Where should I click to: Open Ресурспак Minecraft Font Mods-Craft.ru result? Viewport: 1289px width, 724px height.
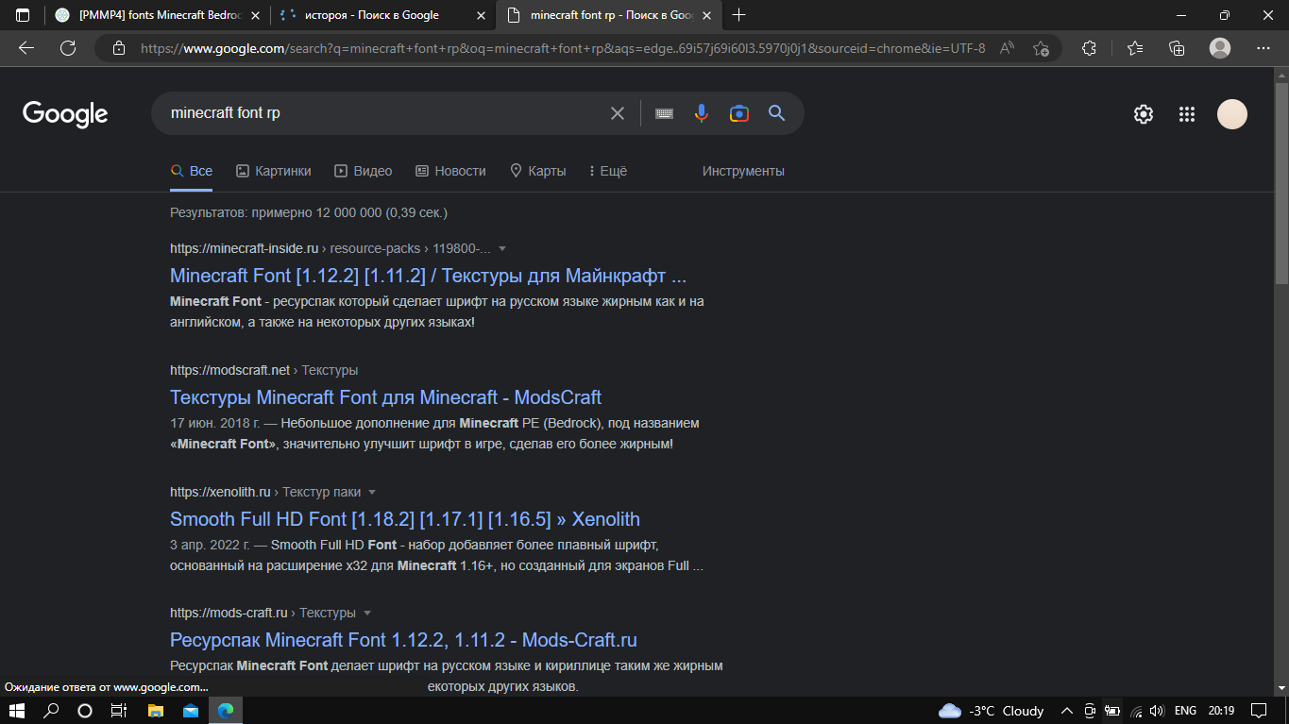(x=403, y=640)
